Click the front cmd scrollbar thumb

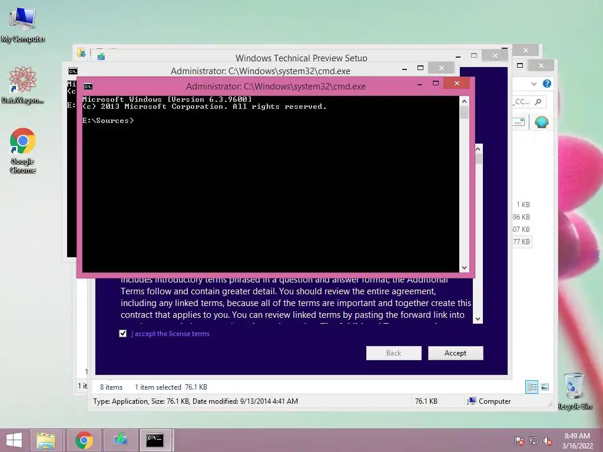(464, 112)
